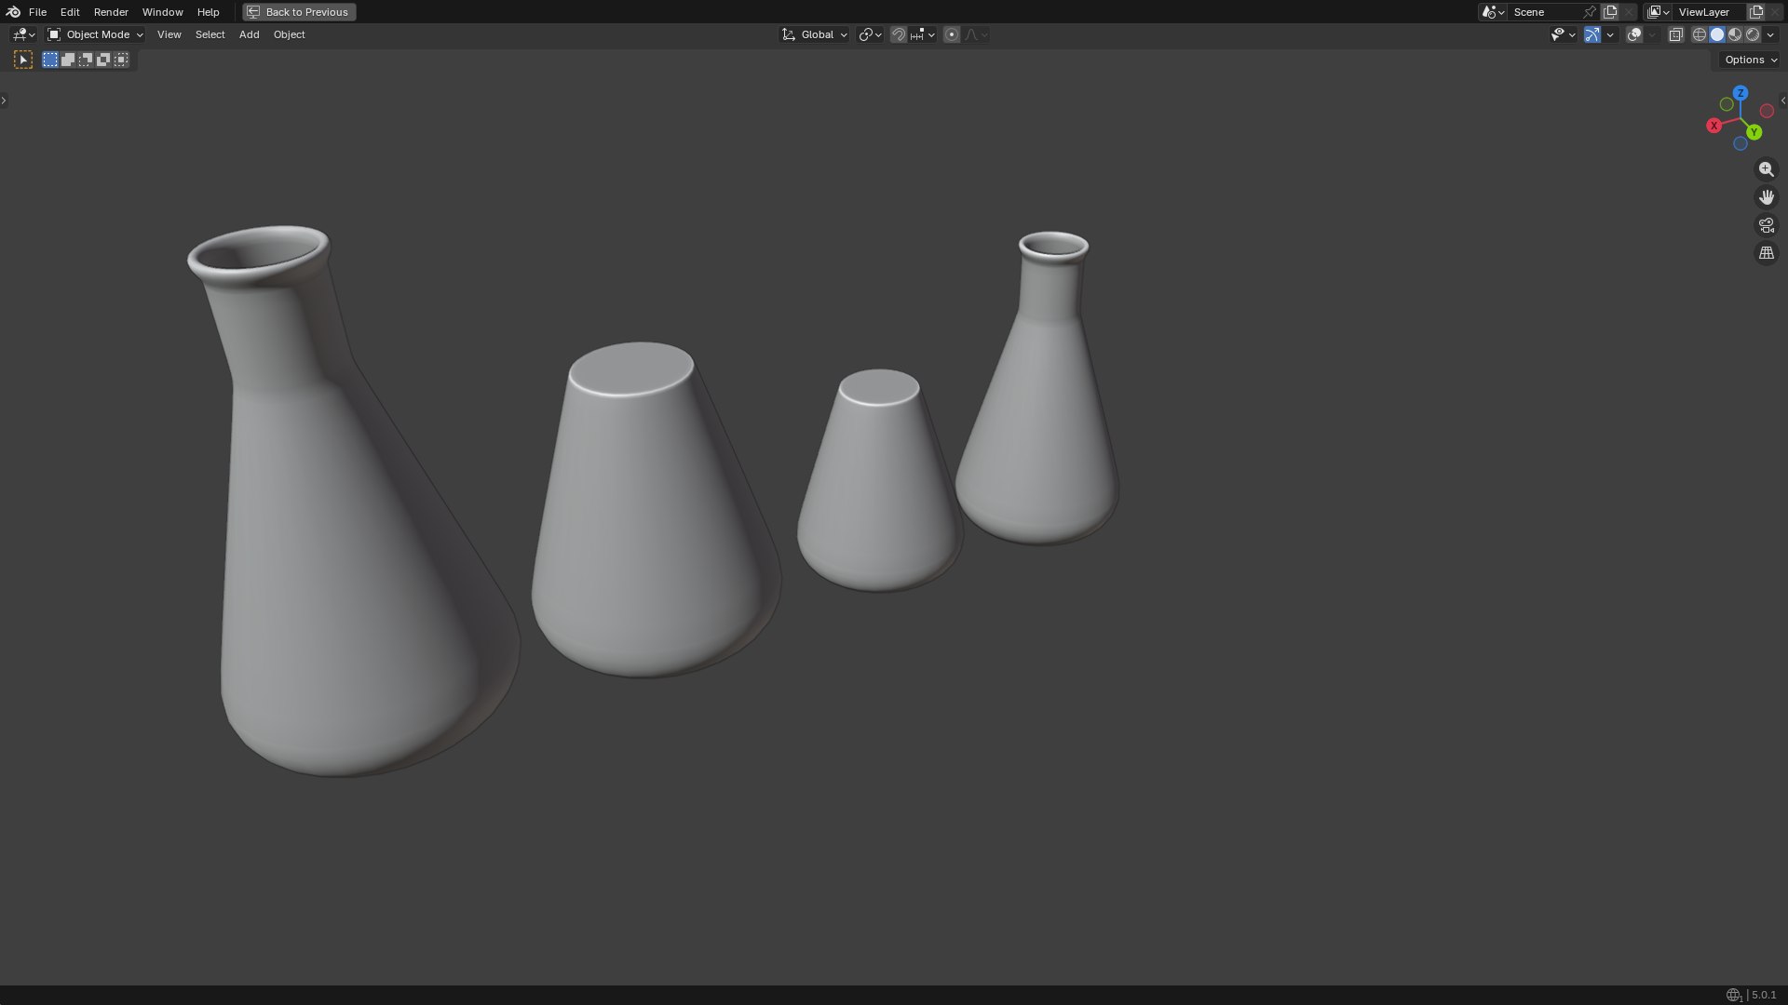Viewport: 1788px width, 1005px height.
Task: Switch to Solid shading
Action: 1717,34
